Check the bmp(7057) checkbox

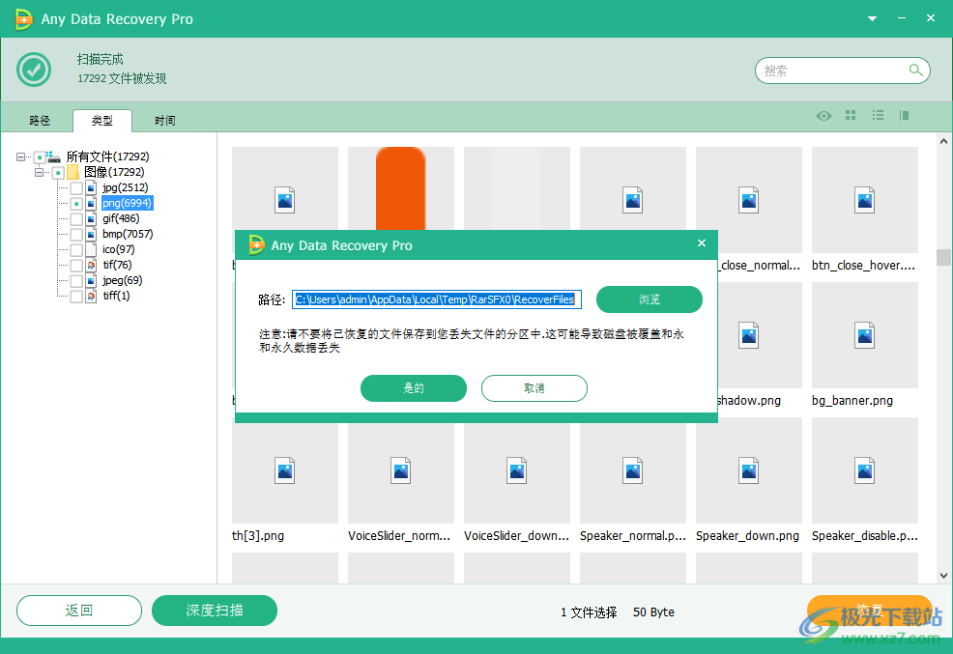click(x=76, y=235)
